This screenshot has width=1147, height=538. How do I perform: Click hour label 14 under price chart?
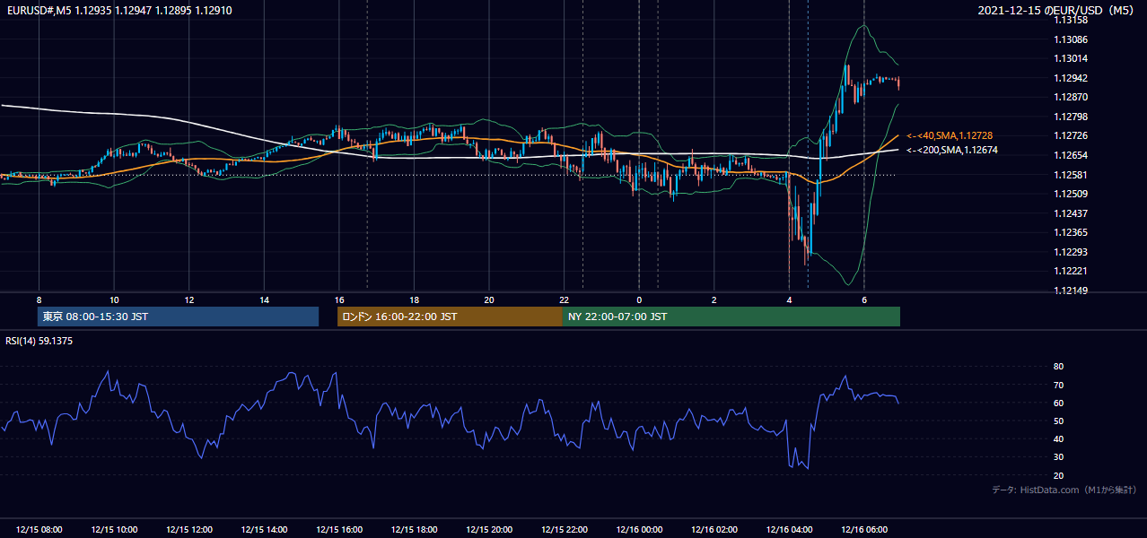point(264,299)
